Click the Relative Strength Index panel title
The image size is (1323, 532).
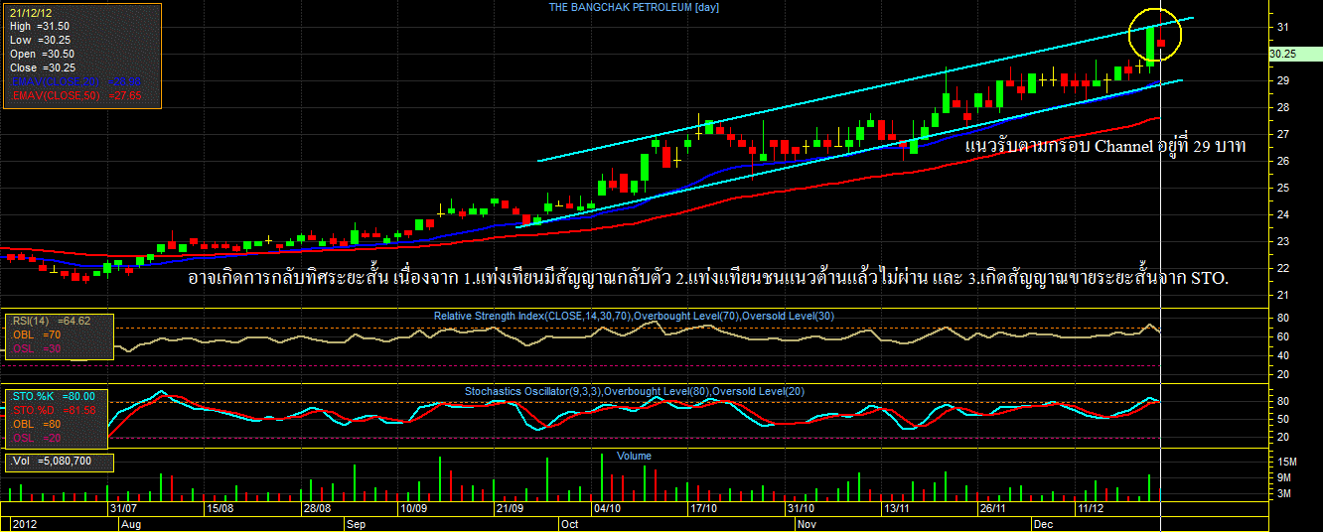[x=634, y=316]
